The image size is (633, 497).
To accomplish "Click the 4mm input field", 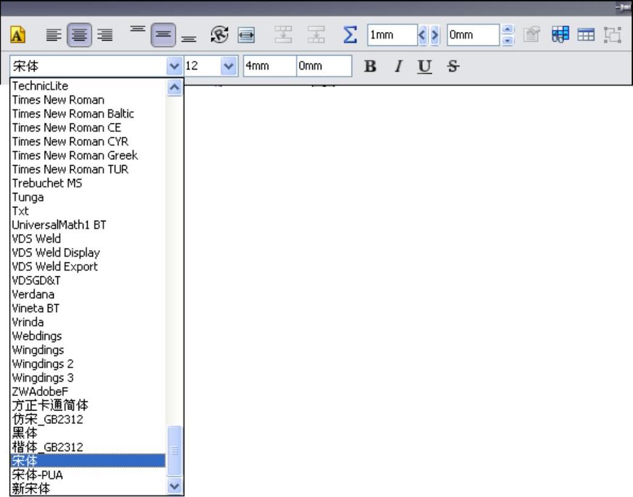I will [x=268, y=66].
